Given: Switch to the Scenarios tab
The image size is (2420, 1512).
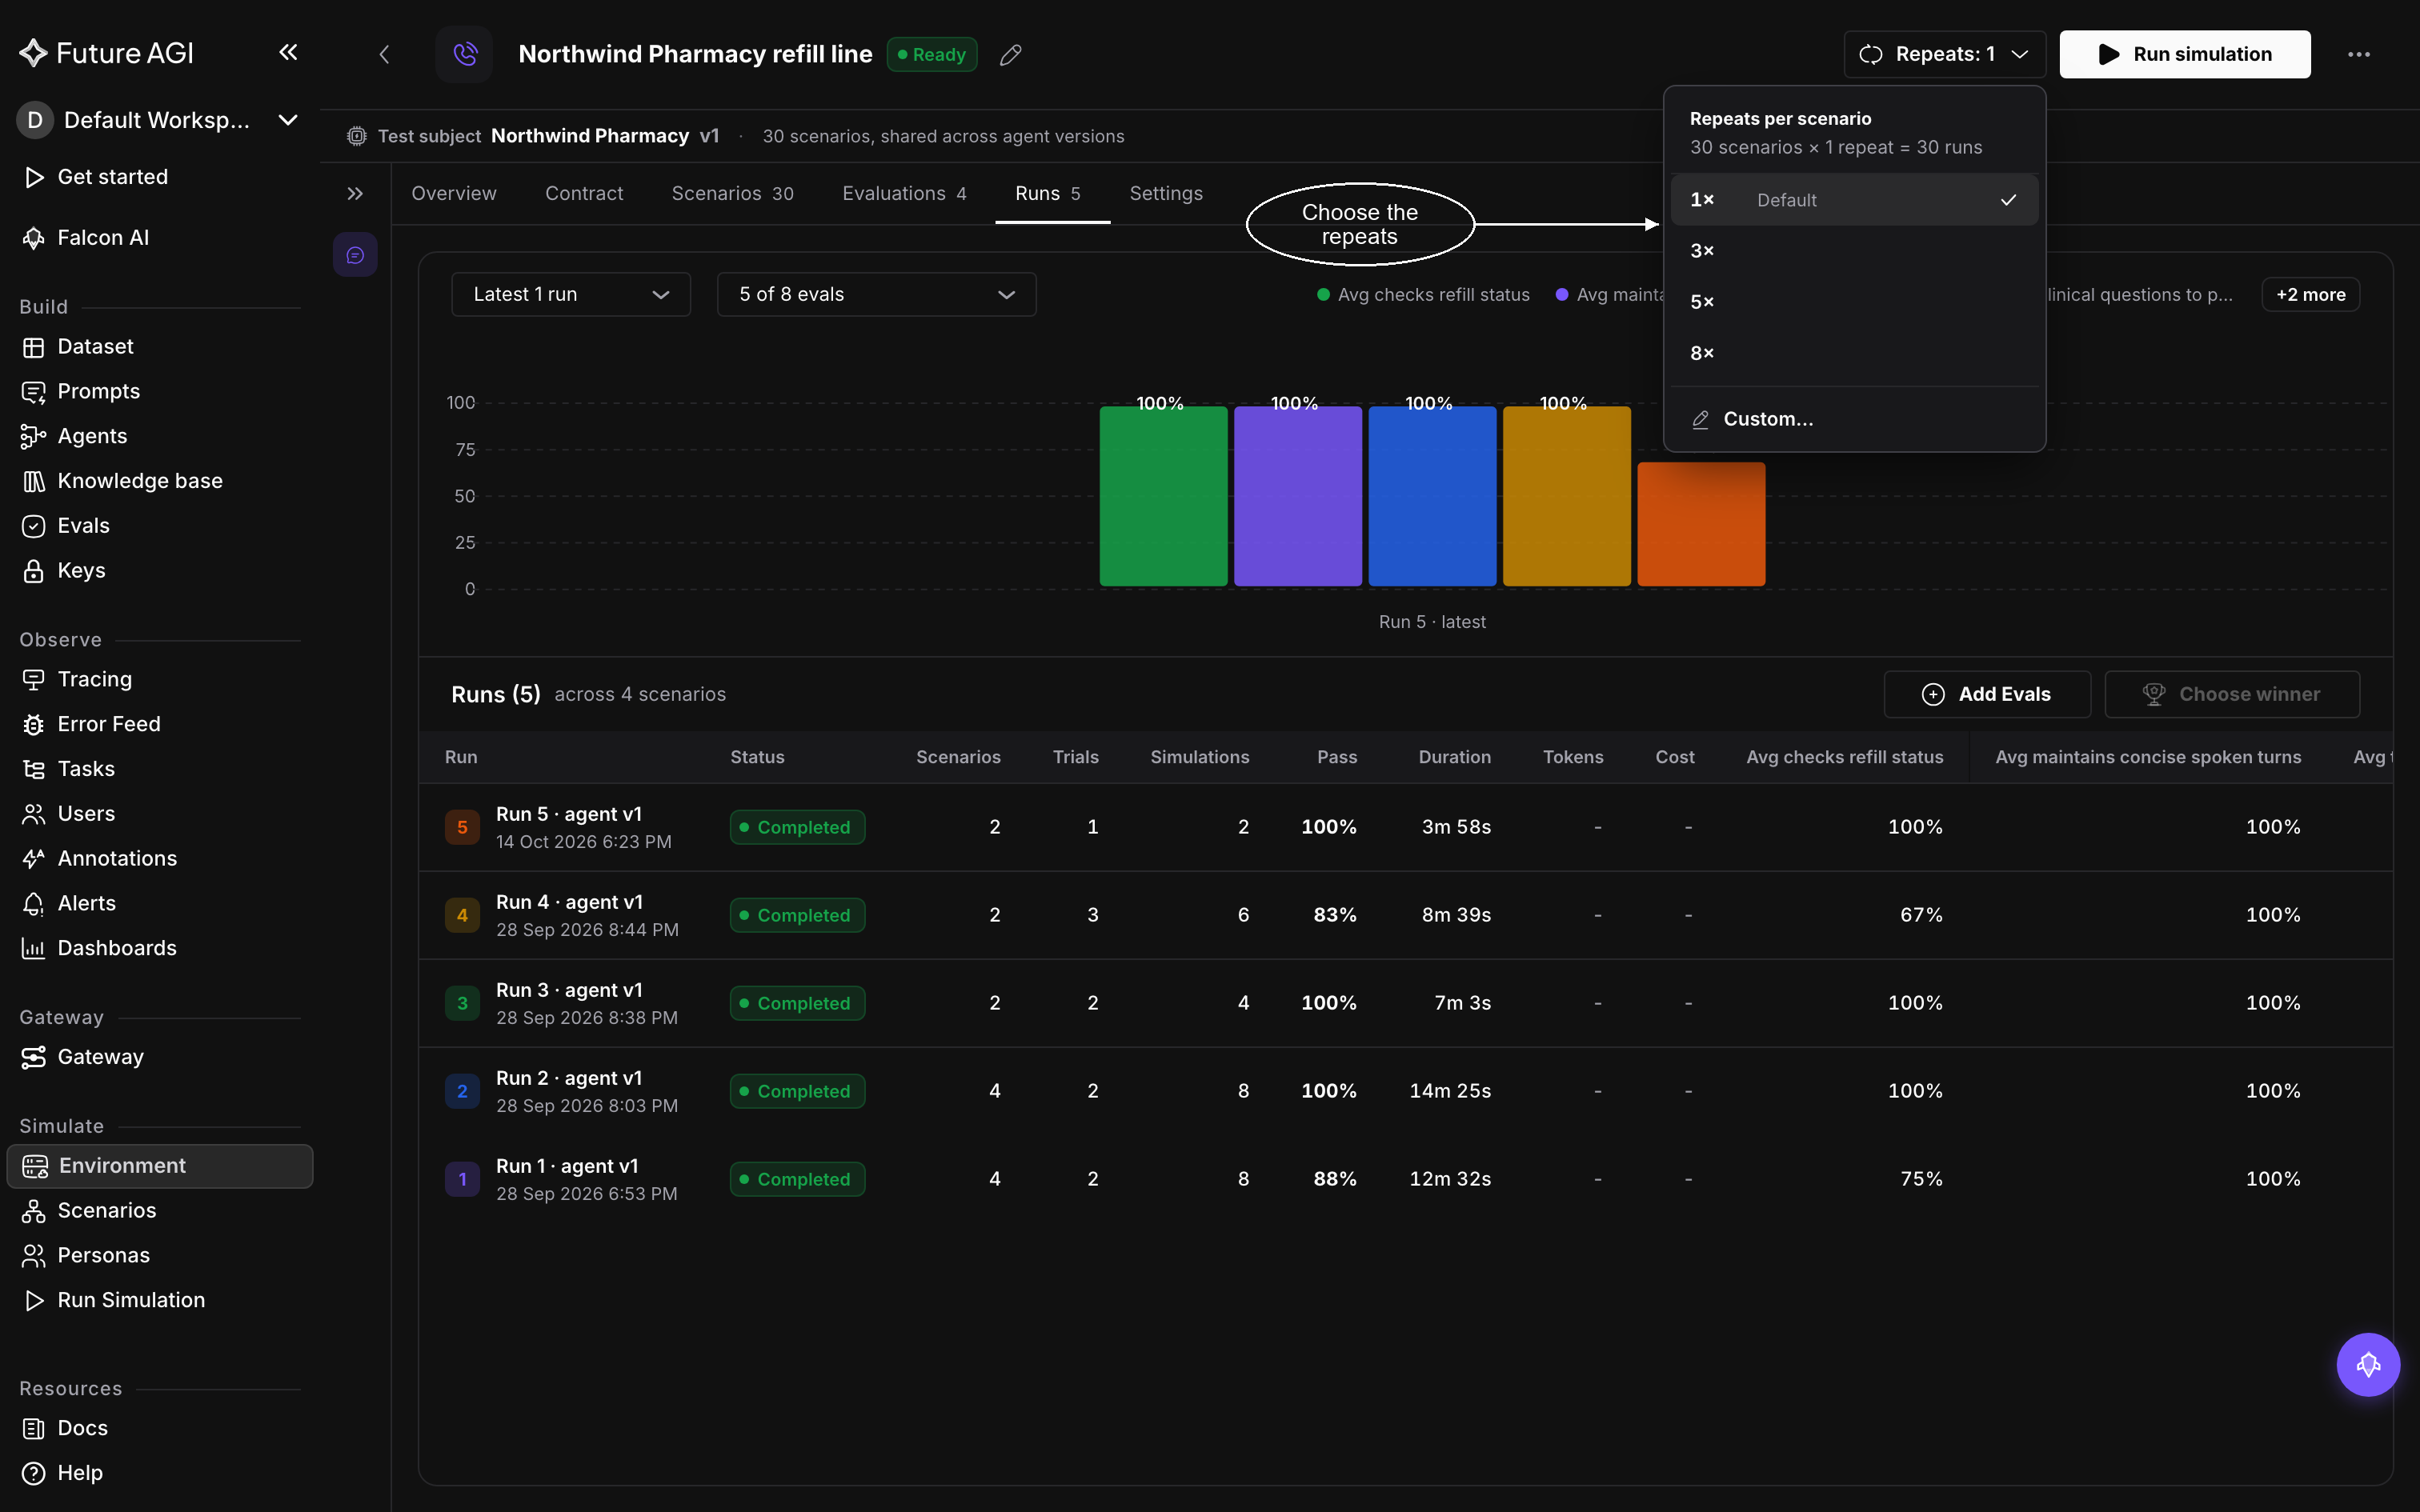Looking at the screenshot, I should [x=732, y=193].
